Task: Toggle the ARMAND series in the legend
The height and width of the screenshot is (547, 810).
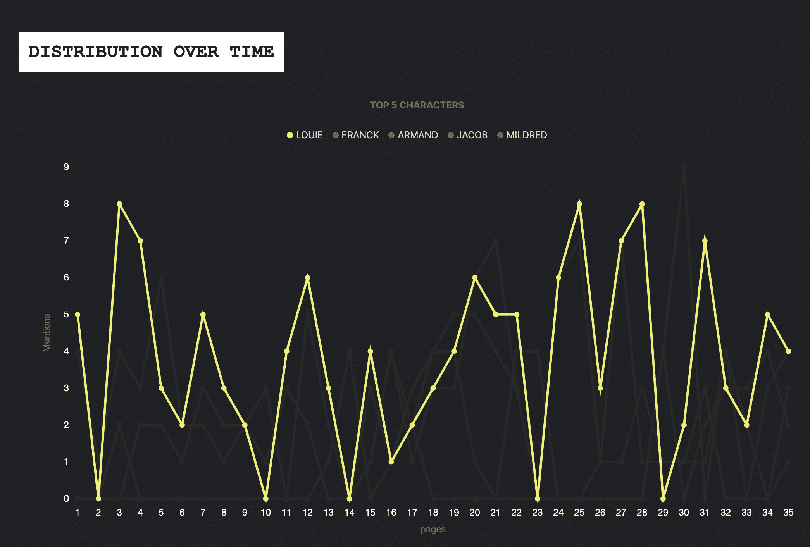Action: click(413, 135)
